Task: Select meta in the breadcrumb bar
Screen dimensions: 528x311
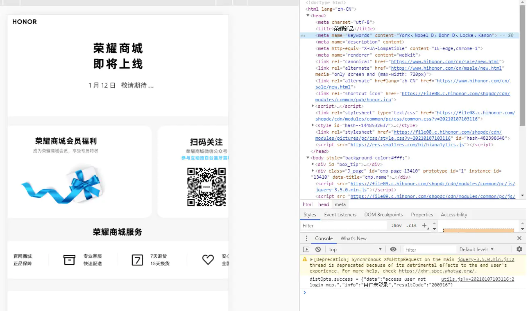Action: (x=340, y=204)
